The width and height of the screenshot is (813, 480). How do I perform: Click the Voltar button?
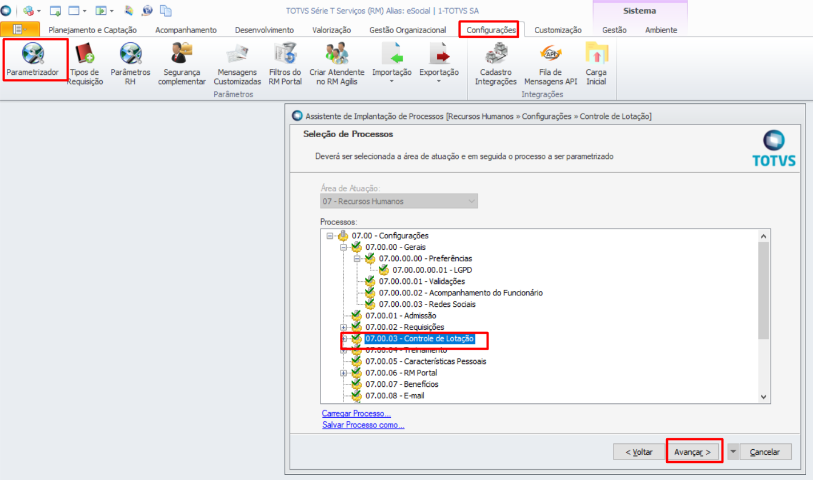639,451
